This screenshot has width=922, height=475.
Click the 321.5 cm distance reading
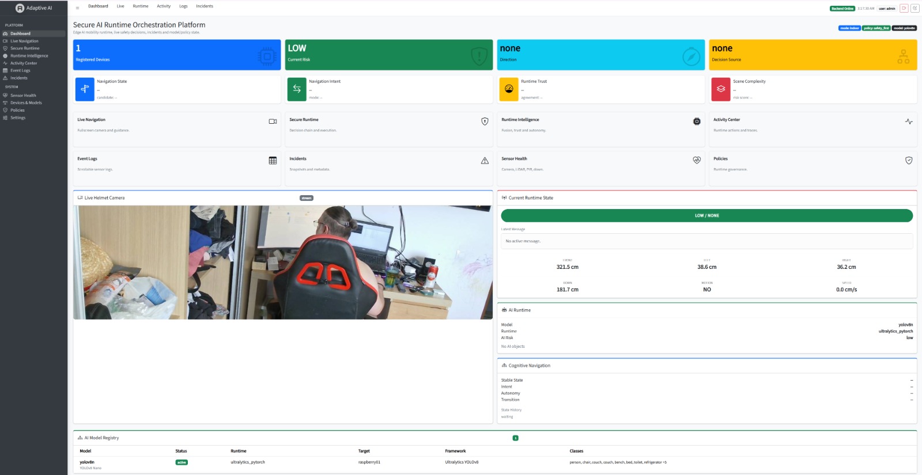[x=568, y=267]
